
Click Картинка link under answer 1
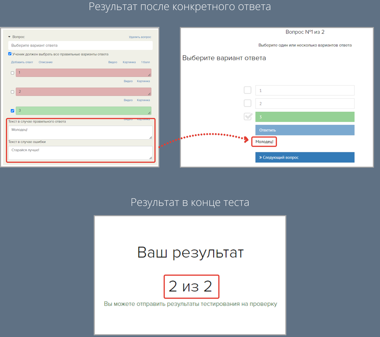coord(143,81)
